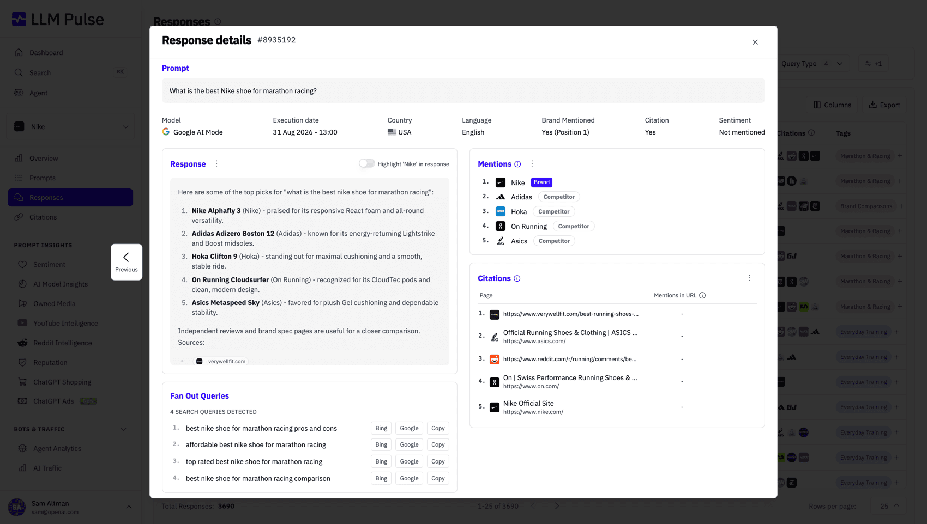This screenshot has width=927, height=524.
Task: Click the Nike logo in Mentions
Action: click(501, 182)
